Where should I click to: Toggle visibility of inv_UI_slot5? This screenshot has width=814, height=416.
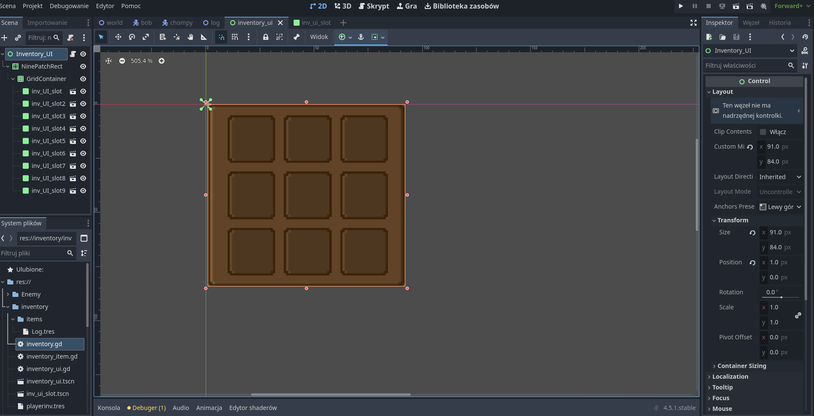click(83, 141)
